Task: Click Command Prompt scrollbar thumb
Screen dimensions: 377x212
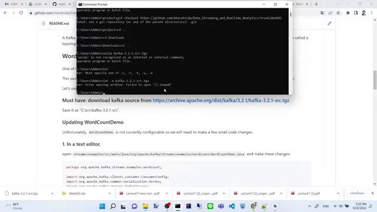Action: [290, 14]
